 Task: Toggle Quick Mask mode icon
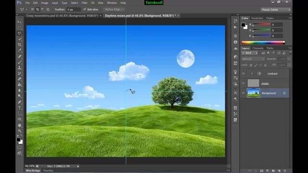pyautogui.click(x=19, y=147)
